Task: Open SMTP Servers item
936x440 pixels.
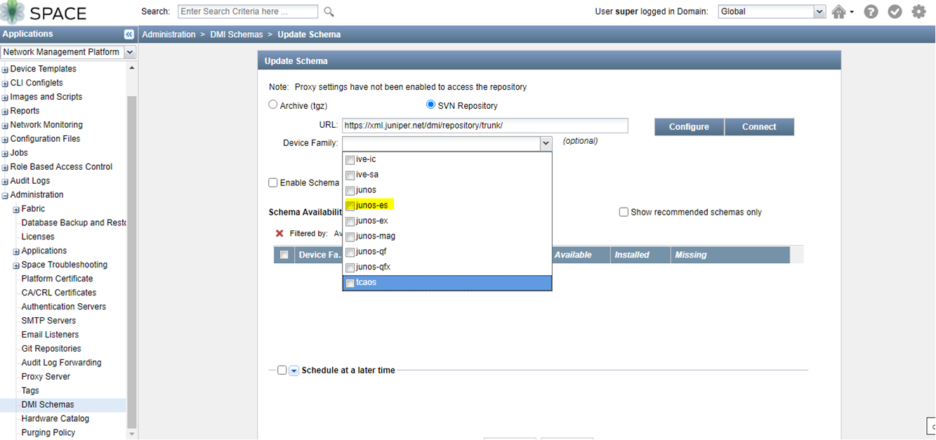Action: 48,321
